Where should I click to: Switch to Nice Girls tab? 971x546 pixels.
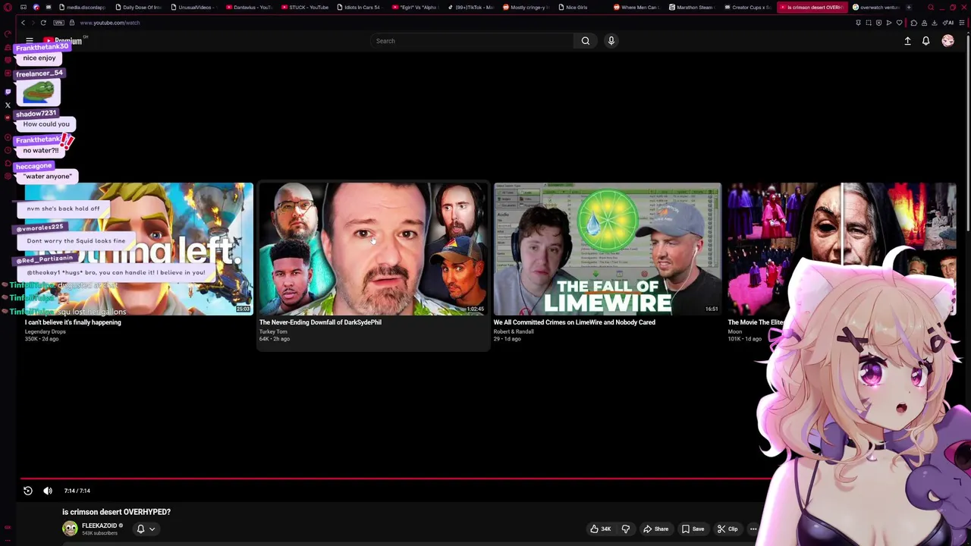[583, 8]
